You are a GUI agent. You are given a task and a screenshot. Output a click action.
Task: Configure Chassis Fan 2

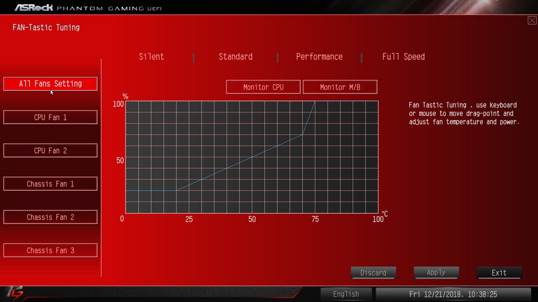[x=50, y=217]
